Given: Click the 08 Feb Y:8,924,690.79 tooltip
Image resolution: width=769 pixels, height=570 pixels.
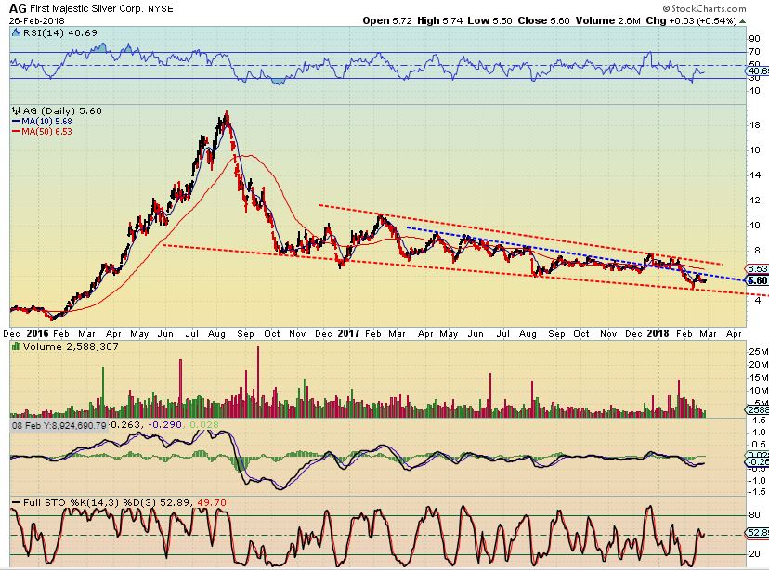Looking at the screenshot, I should (59, 425).
